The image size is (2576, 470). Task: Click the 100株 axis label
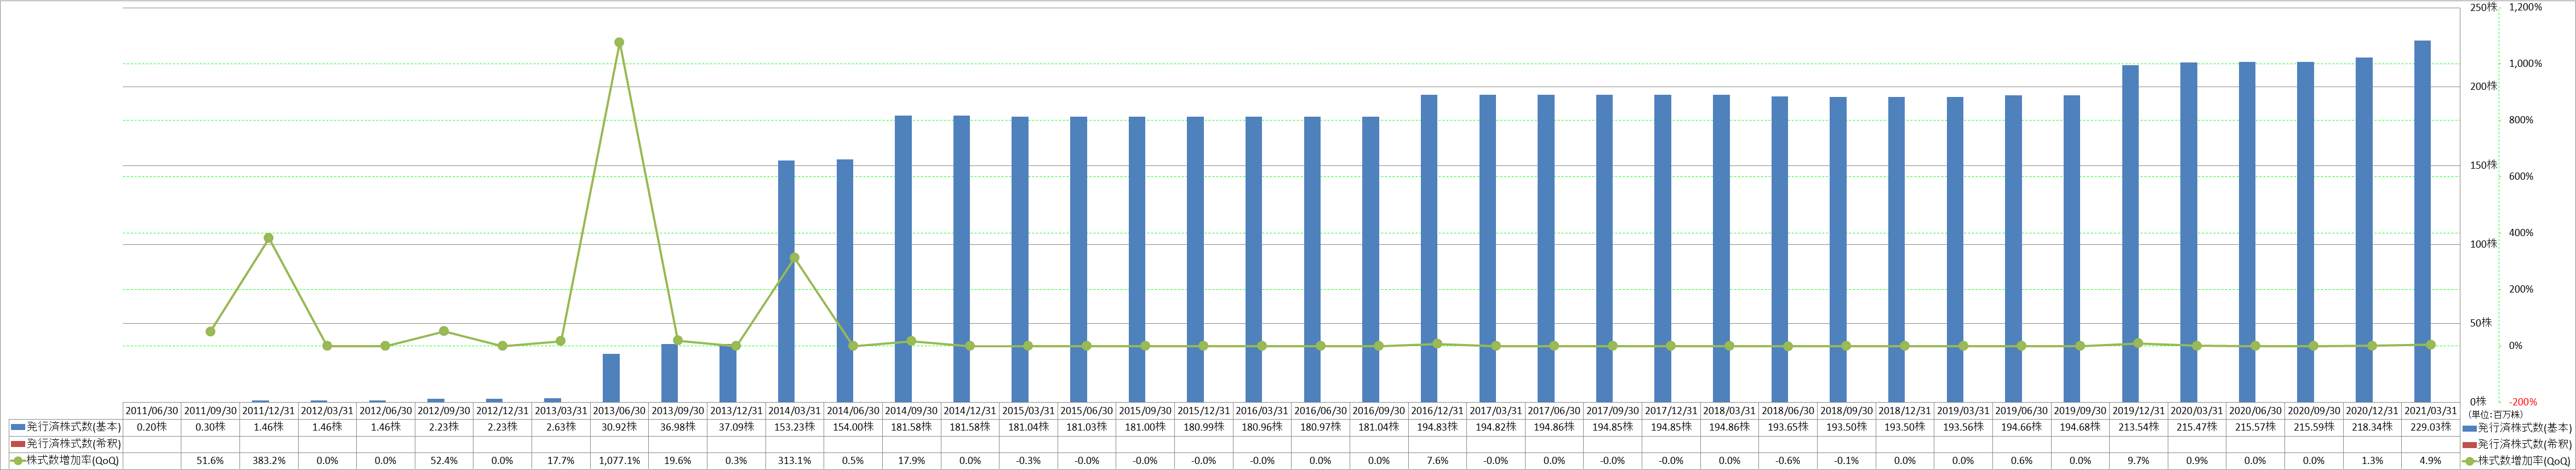click(x=2483, y=244)
